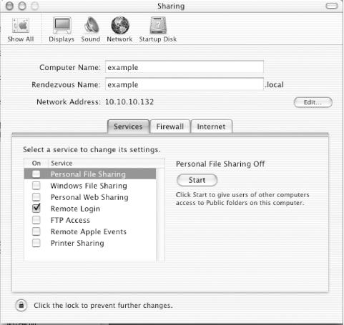Click the Rendezvous Name text field
Viewport: 344px width, 325px height.
click(x=185, y=84)
